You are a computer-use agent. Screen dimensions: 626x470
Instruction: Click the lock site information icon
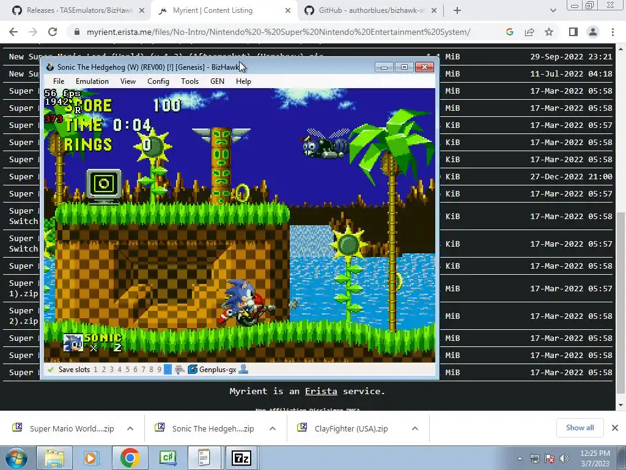[77, 32]
